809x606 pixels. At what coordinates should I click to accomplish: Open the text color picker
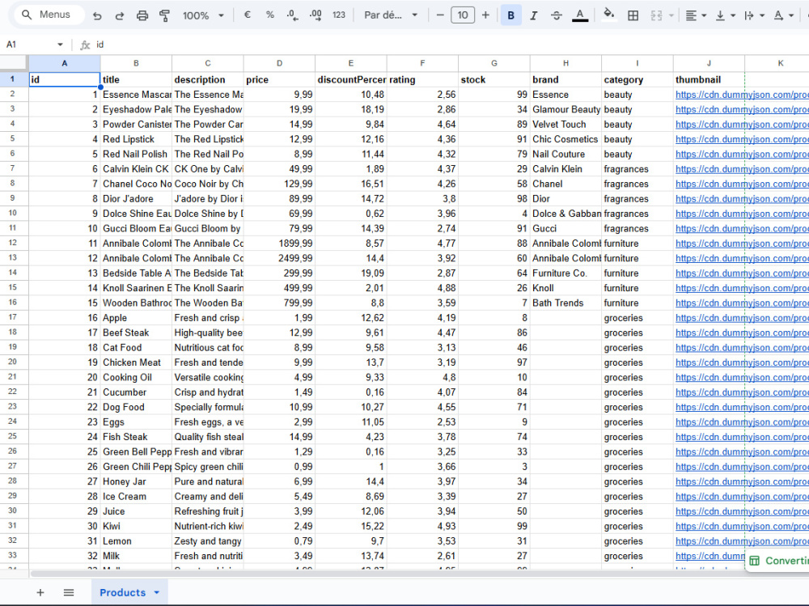click(580, 15)
